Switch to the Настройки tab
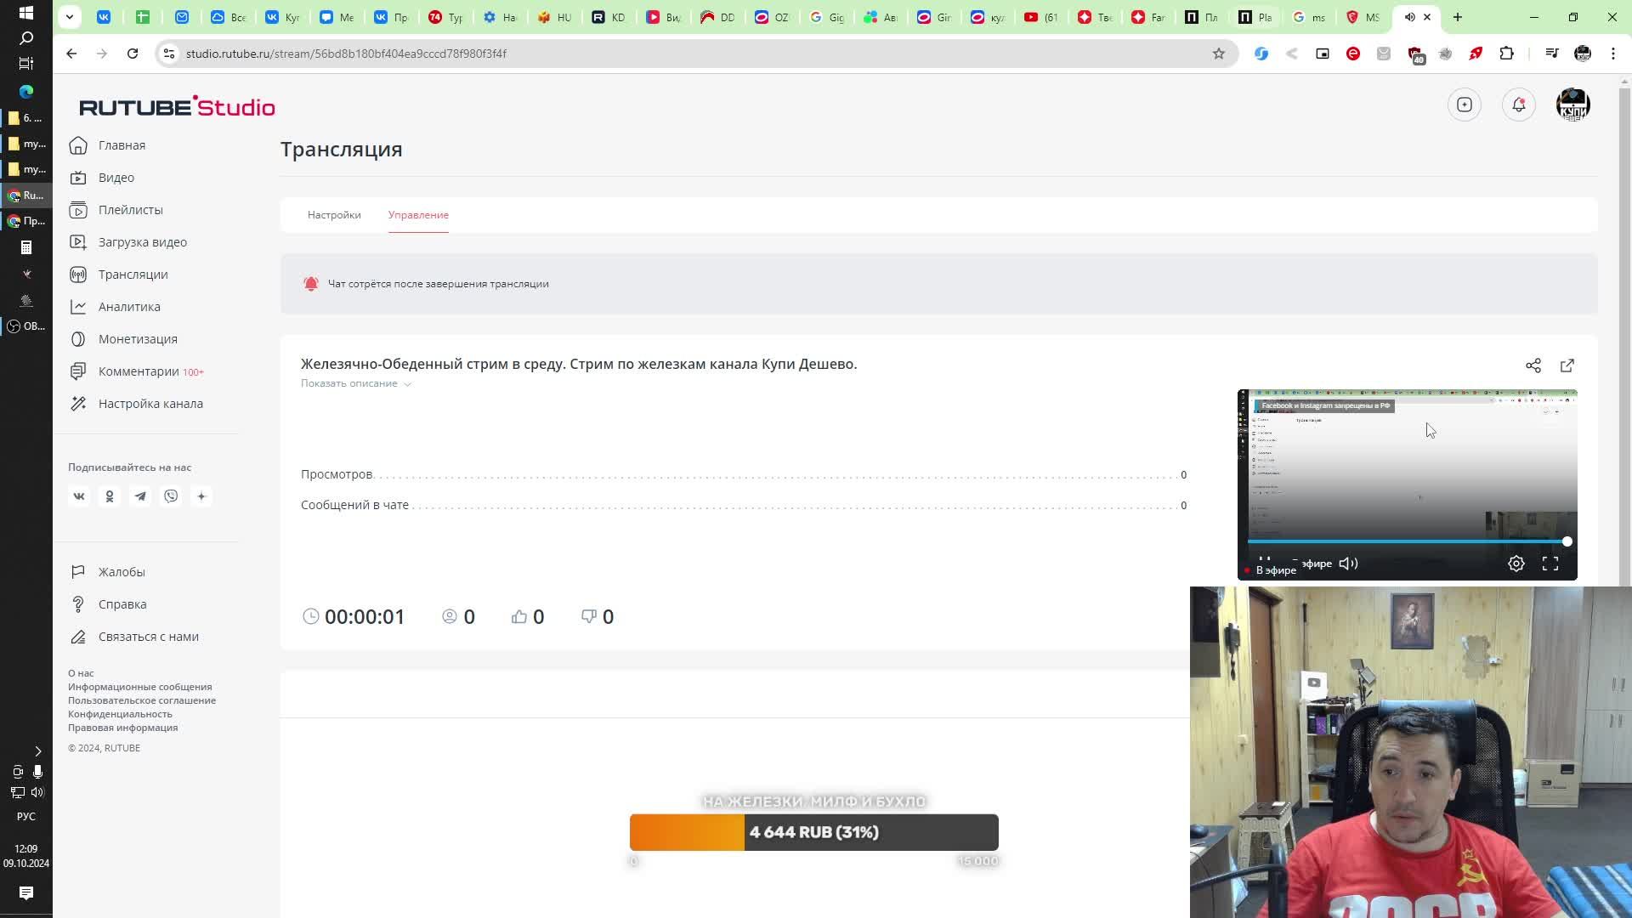Screen dimensions: 1632x918 point(334,215)
